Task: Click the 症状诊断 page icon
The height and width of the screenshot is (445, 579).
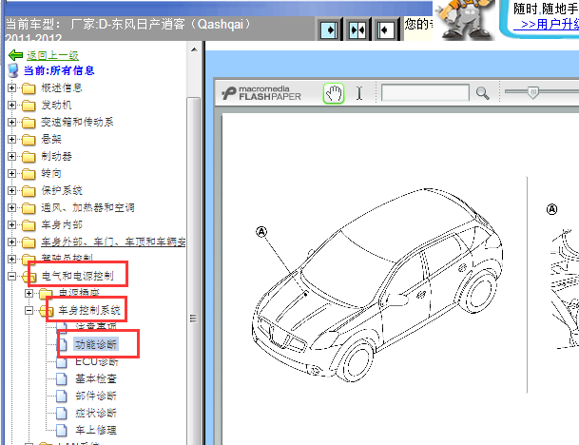Action: 62,413
